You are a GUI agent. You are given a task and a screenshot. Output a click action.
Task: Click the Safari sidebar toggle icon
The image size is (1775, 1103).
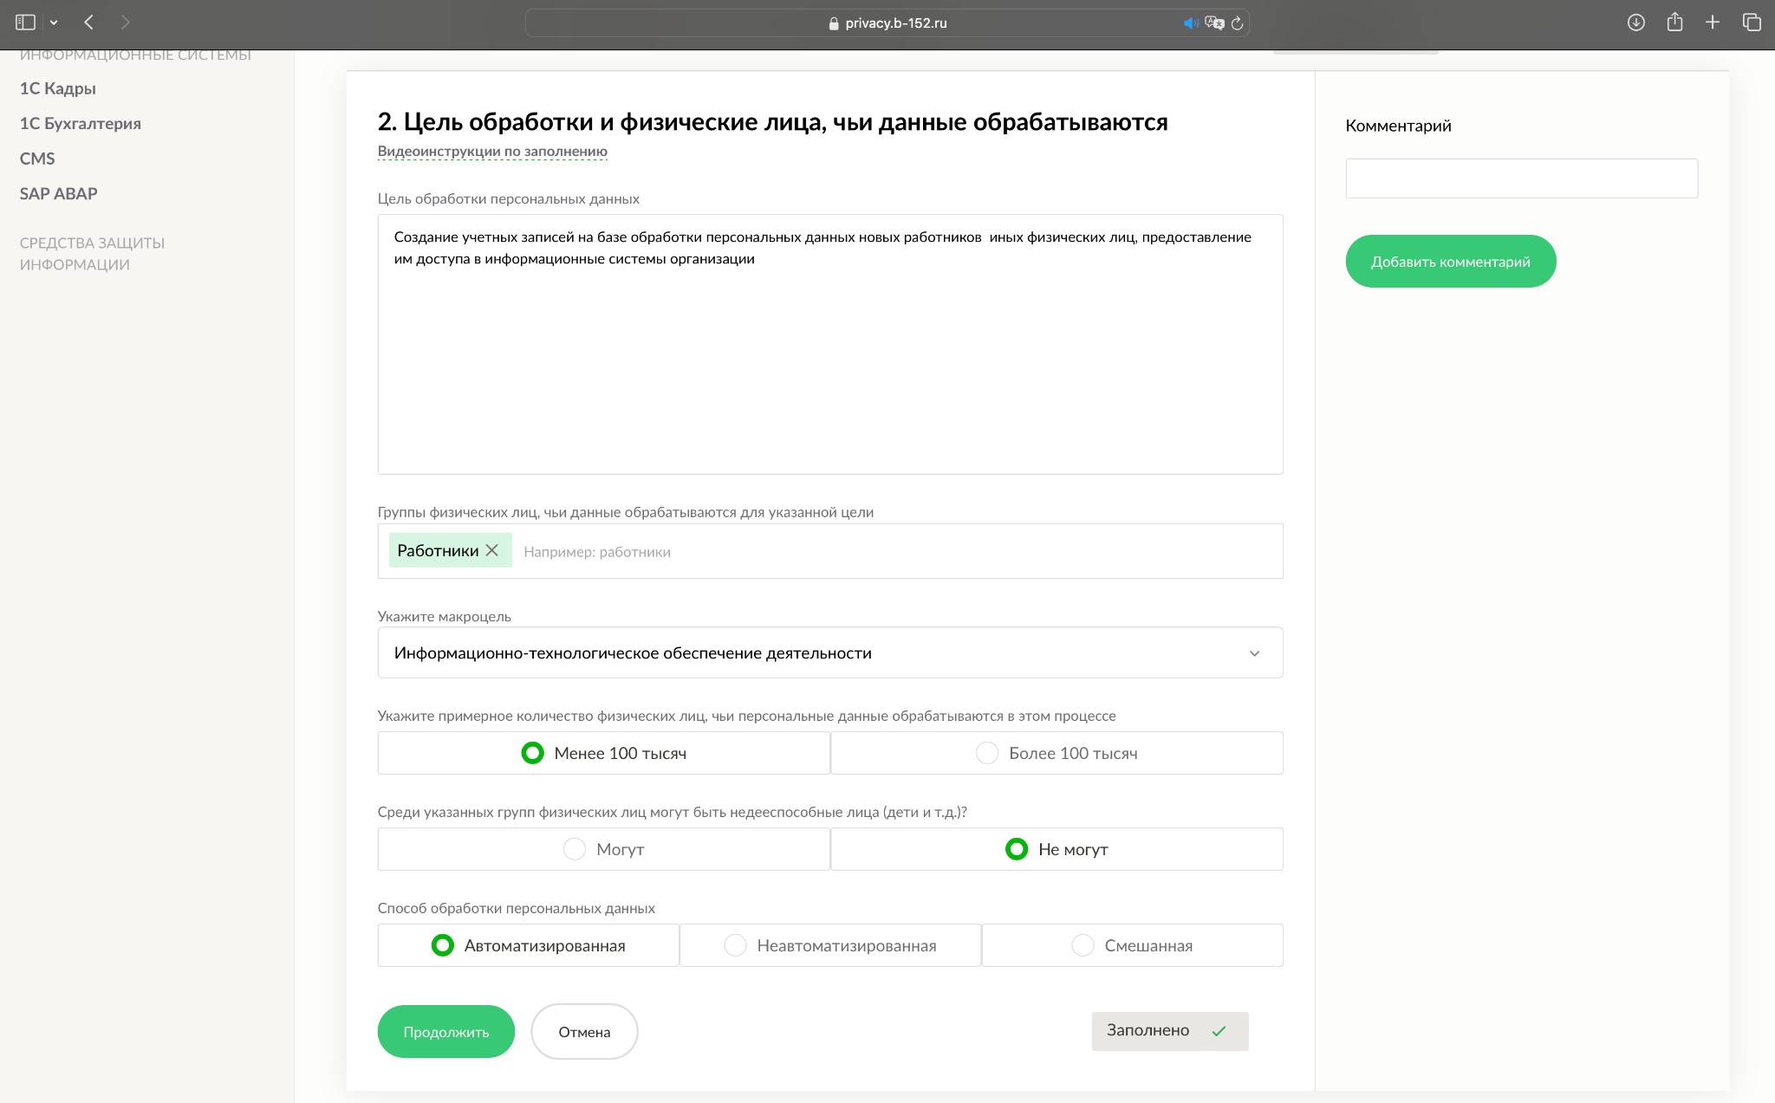coord(25,23)
